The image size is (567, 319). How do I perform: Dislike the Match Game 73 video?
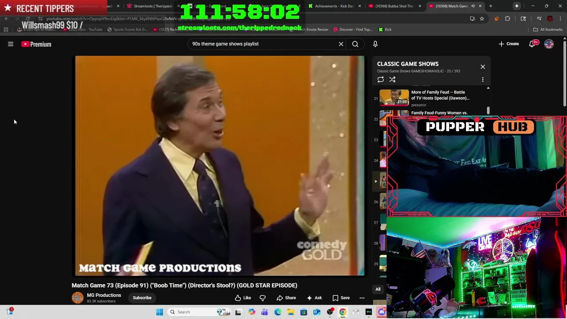point(263,298)
